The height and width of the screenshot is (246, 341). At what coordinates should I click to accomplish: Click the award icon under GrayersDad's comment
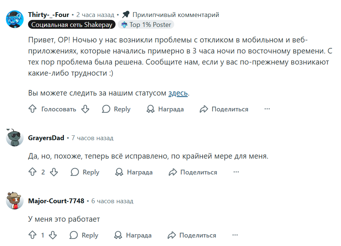pyautogui.click(x=118, y=172)
